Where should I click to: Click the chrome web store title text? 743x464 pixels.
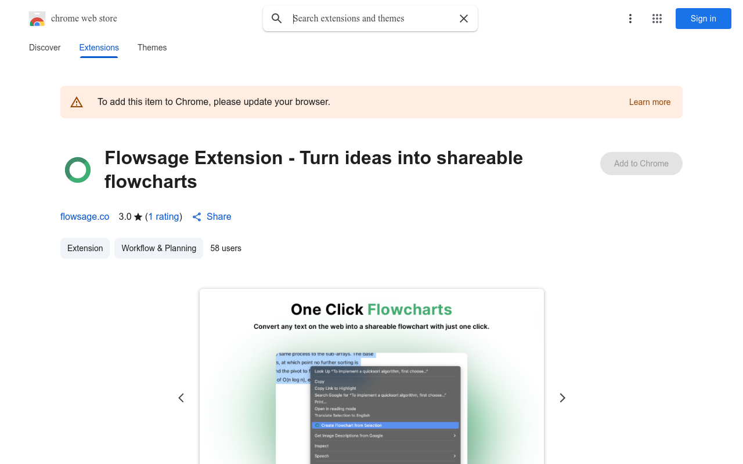tap(84, 19)
